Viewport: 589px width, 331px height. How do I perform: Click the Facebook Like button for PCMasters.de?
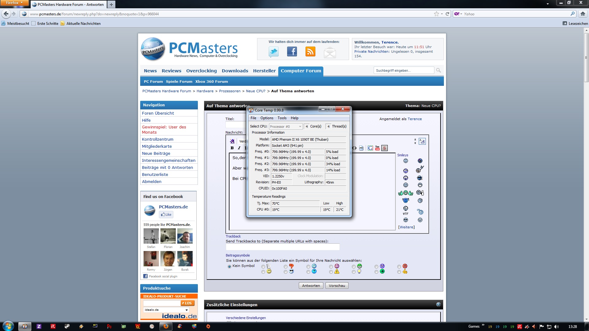click(166, 215)
